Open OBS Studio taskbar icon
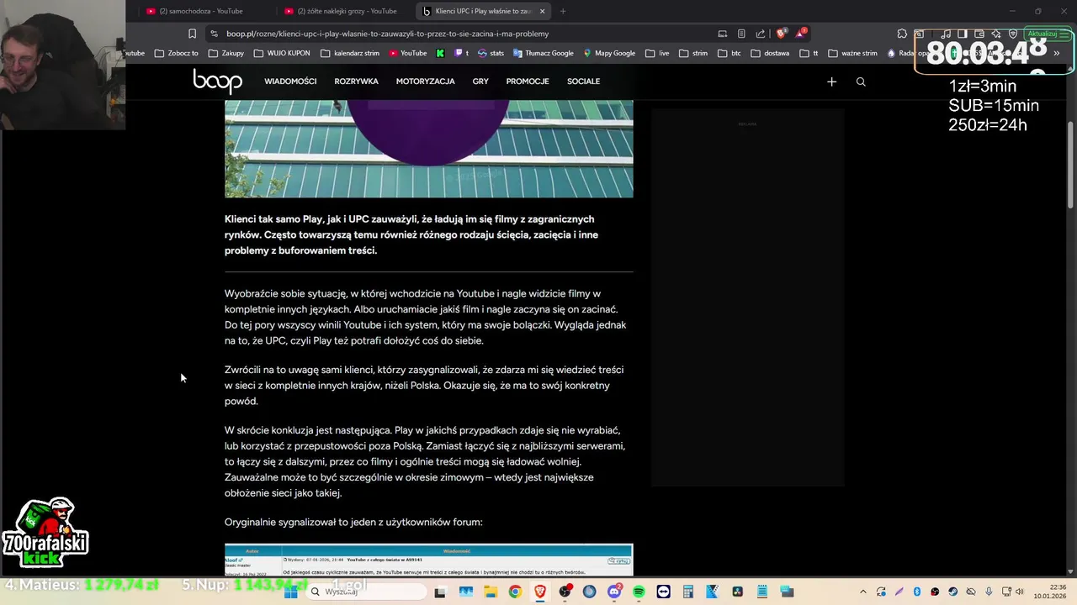This screenshot has width=1077, height=605. [565, 592]
